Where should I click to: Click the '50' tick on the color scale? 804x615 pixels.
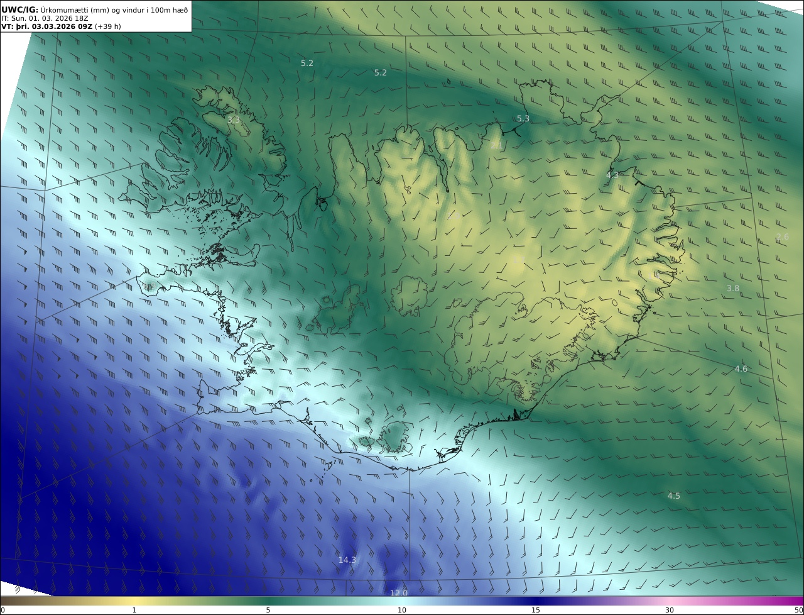799,610
